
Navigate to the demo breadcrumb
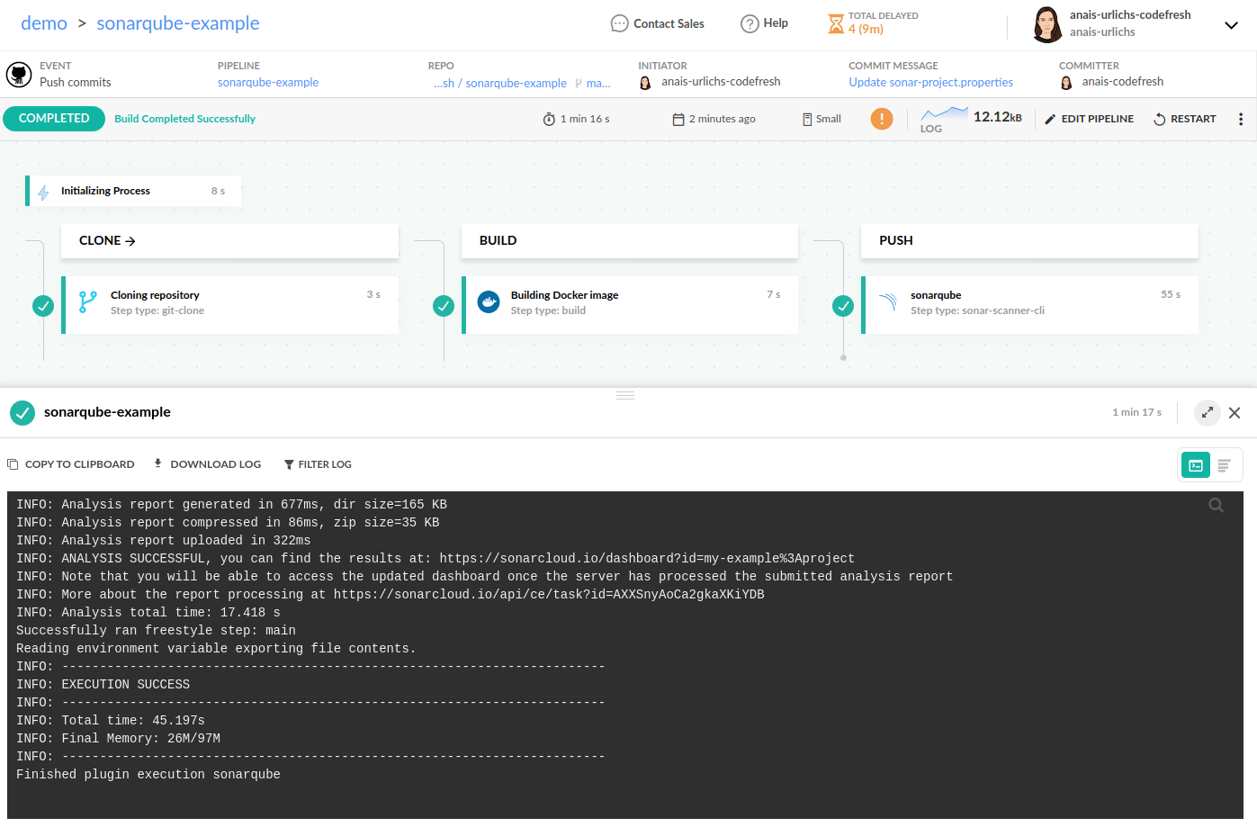point(44,22)
